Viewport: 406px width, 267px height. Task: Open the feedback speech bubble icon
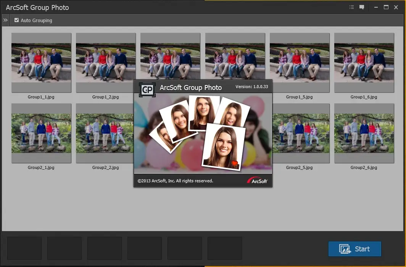[362, 7]
